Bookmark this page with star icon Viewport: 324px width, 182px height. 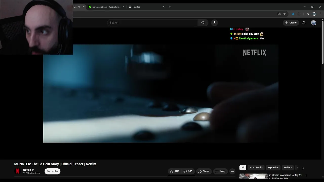285,14
